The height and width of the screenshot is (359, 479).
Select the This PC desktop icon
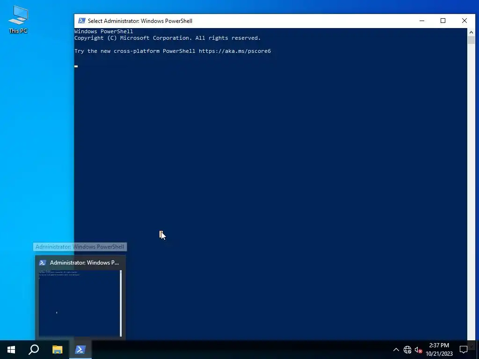point(18,20)
